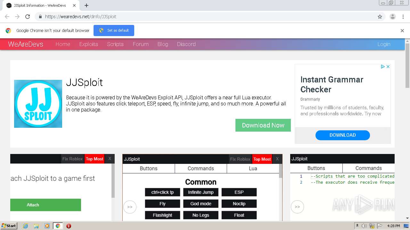The image size is (410, 230).
Task: Click the green Attach button
Action: [x=45, y=205]
